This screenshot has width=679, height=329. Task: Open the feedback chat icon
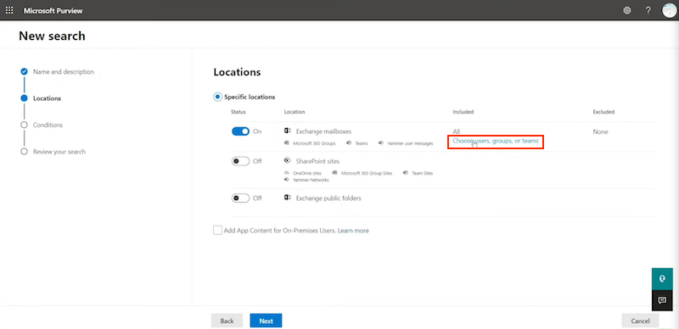662,300
